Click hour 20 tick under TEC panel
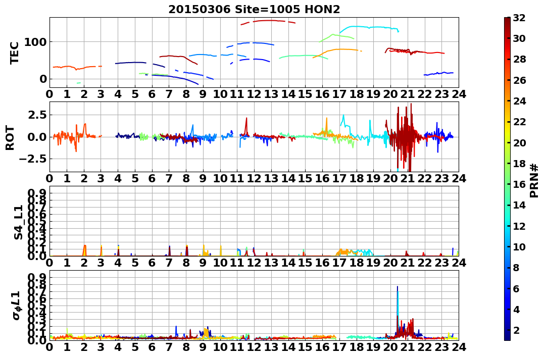This screenshot has height=358, width=544. coord(390,93)
